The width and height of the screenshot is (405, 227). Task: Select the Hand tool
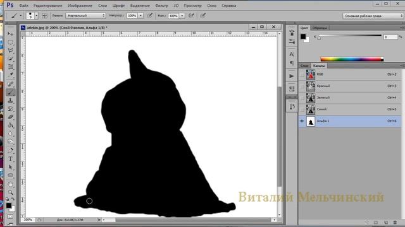tap(10, 184)
